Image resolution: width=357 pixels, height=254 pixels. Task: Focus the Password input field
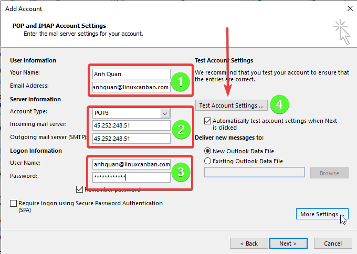pos(131,177)
